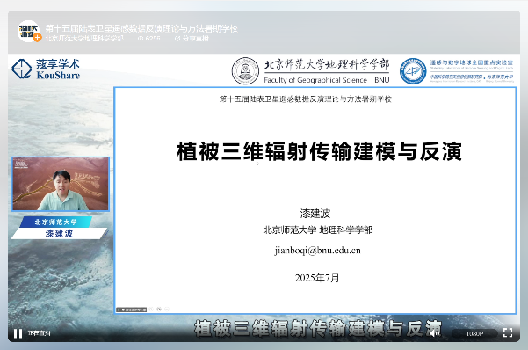This screenshot has width=528, height=350.
Task: Click the Beijing Normal University seal logo
Action: pos(245,71)
